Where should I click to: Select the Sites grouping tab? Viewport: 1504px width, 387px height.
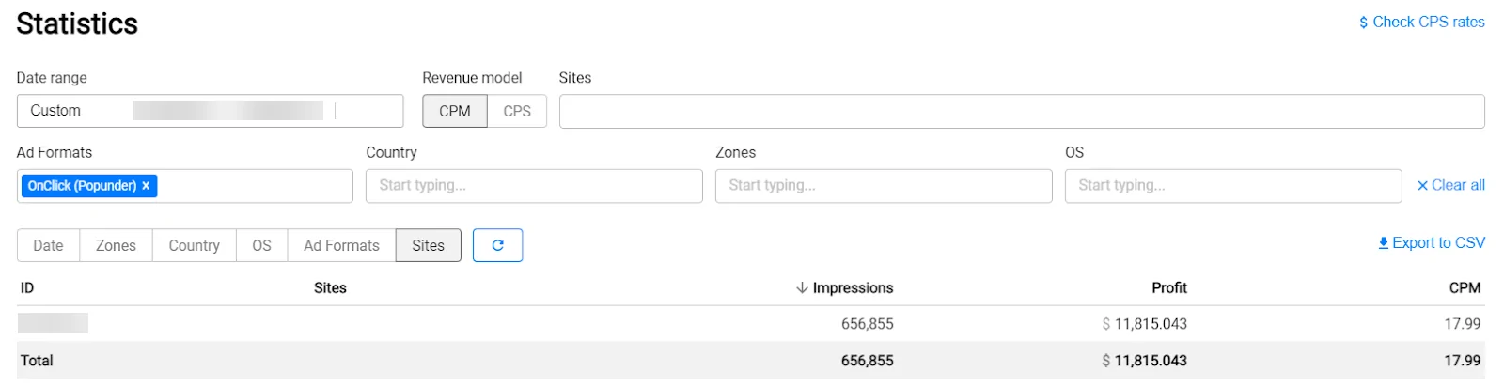coord(429,245)
